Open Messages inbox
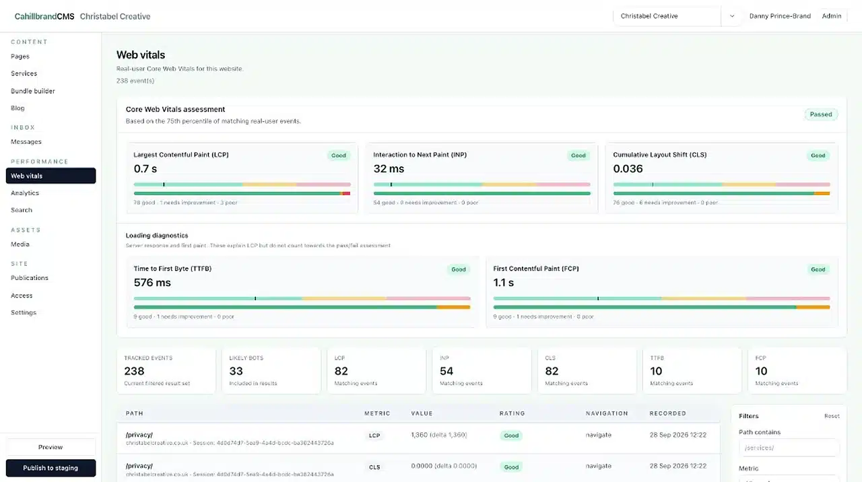Viewport: 862px width, 482px height. tap(26, 142)
